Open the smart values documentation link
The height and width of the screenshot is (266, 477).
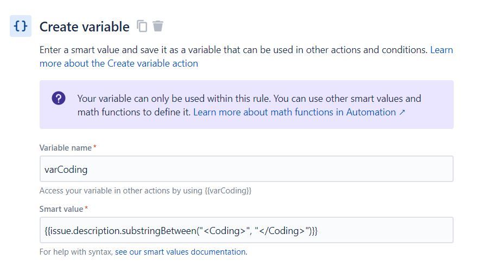[181, 252]
